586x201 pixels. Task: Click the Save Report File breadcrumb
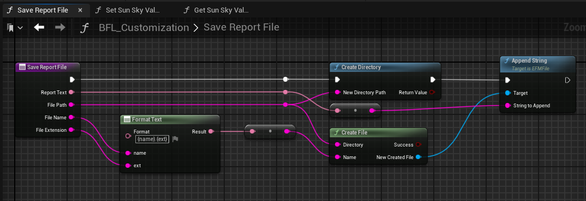pyautogui.click(x=241, y=27)
